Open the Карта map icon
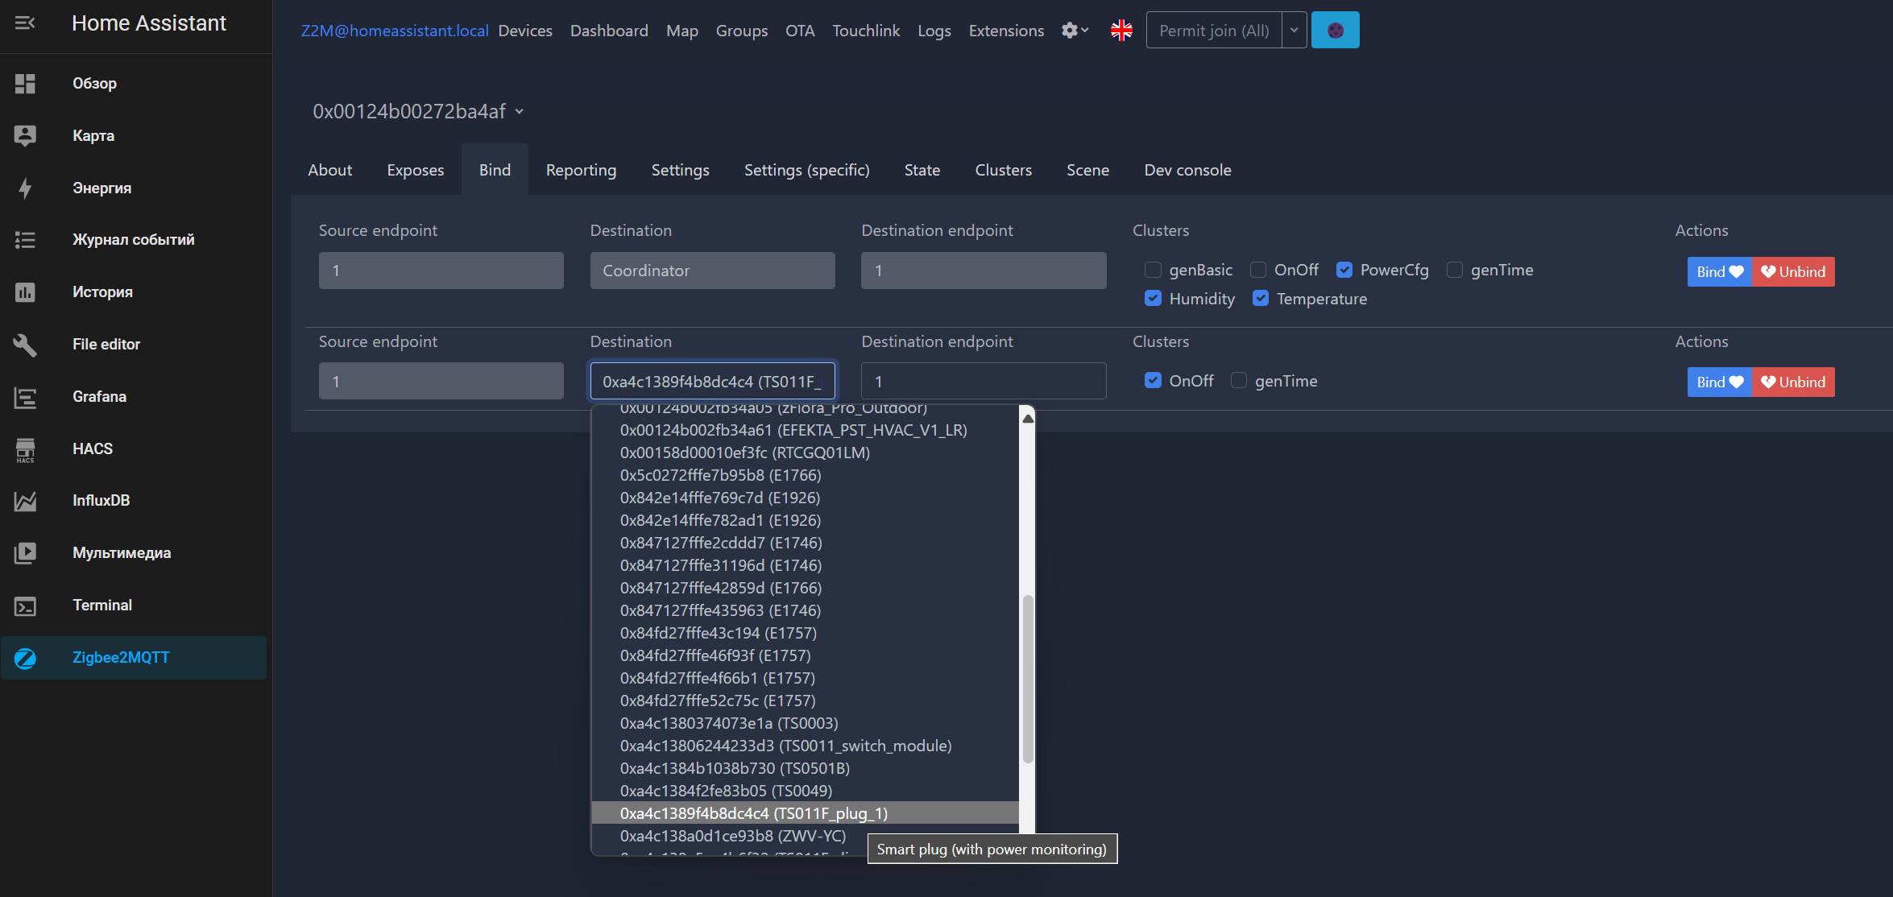 pyautogui.click(x=25, y=135)
